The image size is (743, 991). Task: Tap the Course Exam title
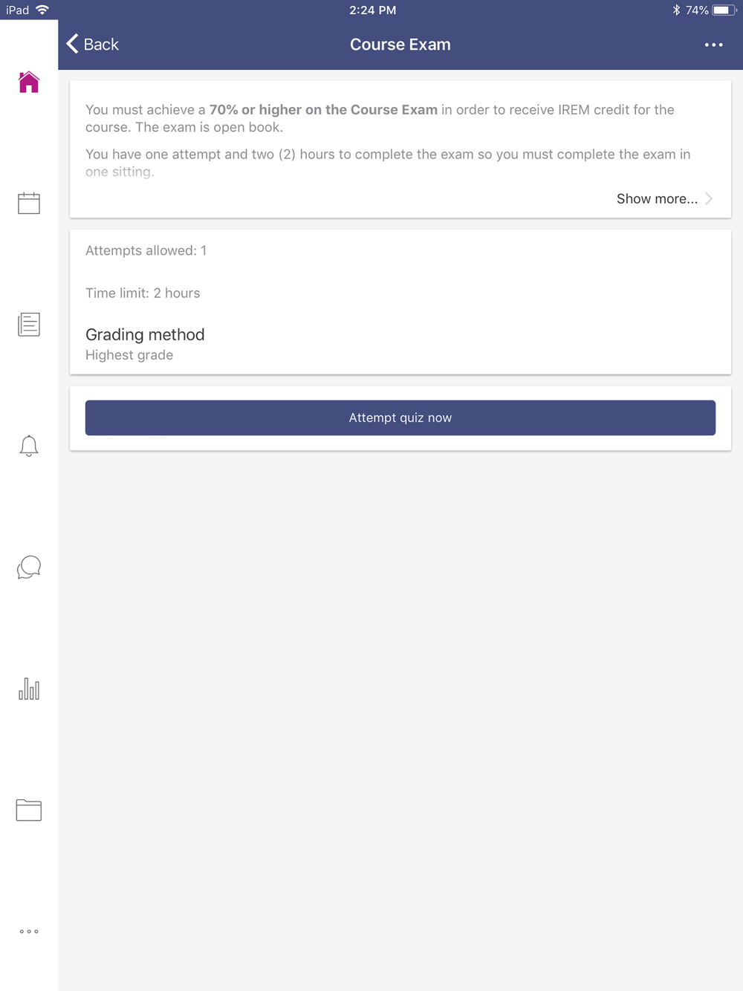400,45
